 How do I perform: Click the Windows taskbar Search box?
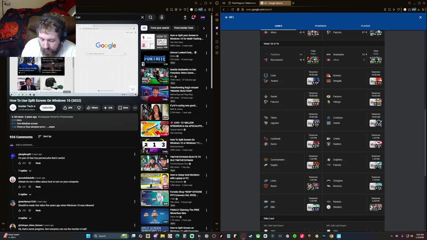[x=110, y=236]
